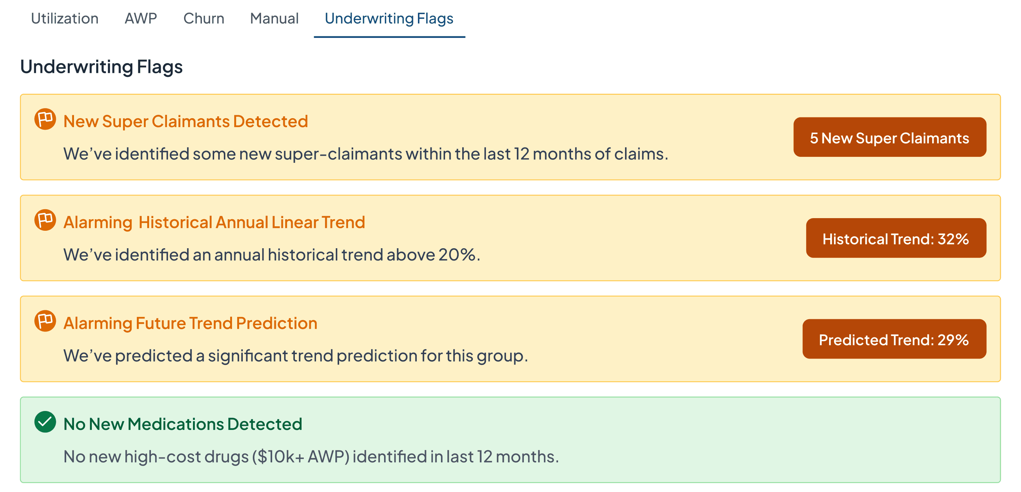Image resolution: width=1021 pixels, height=492 pixels.
Task: Click the high-cost drugs description text
Action: (311, 457)
